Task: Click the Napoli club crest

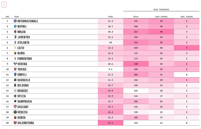Action: pyautogui.click(x=15, y=26)
